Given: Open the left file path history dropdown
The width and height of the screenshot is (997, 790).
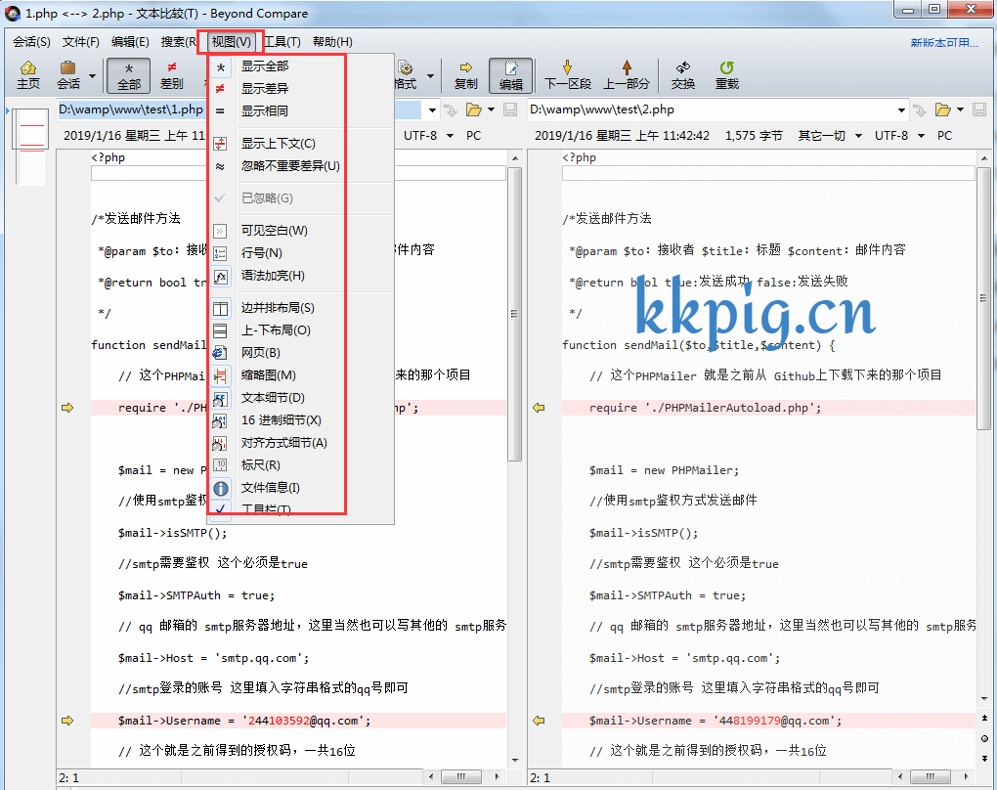Looking at the screenshot, I should (432, 110).
